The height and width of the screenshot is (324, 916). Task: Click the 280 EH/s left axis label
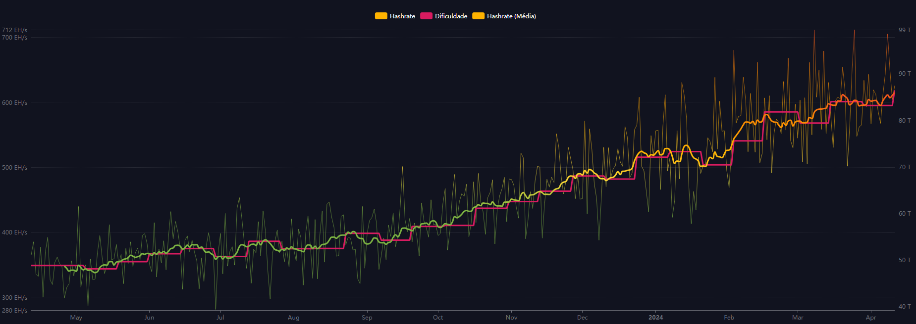coord(14,311)
